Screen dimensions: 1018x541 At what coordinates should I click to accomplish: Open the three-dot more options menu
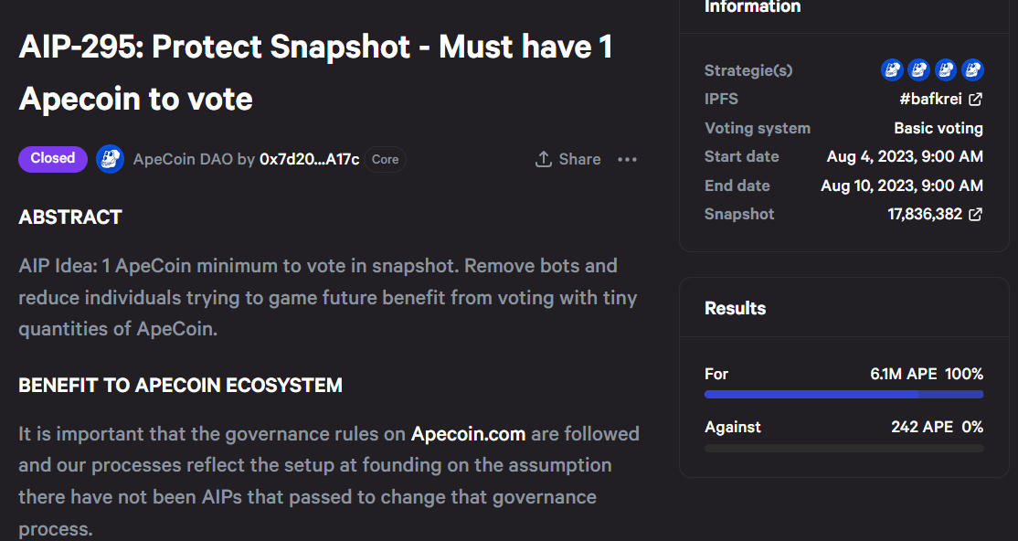coord(627,159)
